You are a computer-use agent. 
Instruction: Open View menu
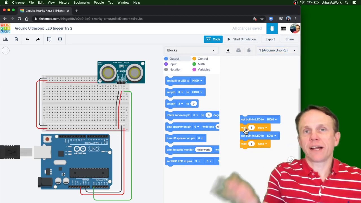point(51,3)
